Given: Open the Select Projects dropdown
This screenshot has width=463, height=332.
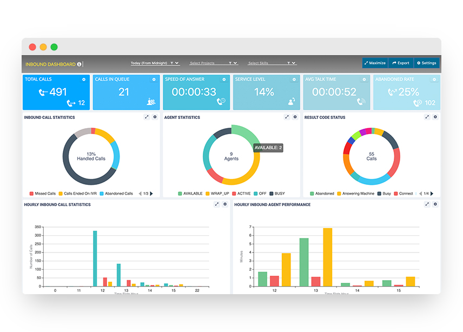Looking at the screenshot, I should pos(214,63).
